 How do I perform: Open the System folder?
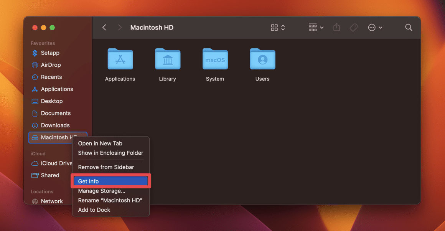click(215, 59)
